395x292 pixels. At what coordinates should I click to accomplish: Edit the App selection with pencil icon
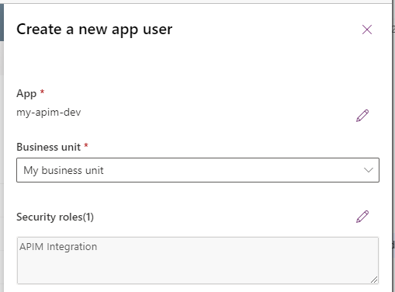(362, 116)
